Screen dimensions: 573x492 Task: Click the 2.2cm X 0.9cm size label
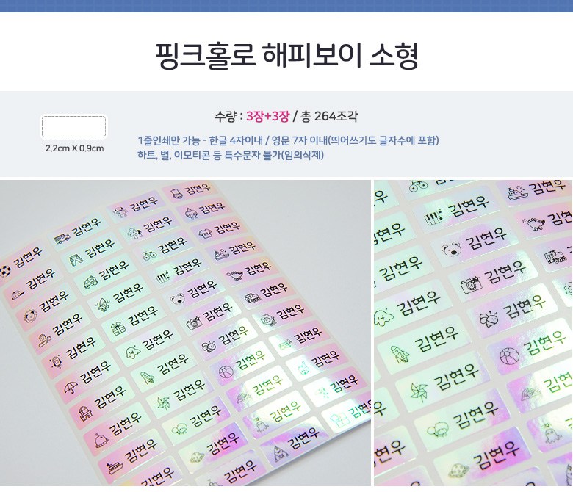tap(74, 148)
